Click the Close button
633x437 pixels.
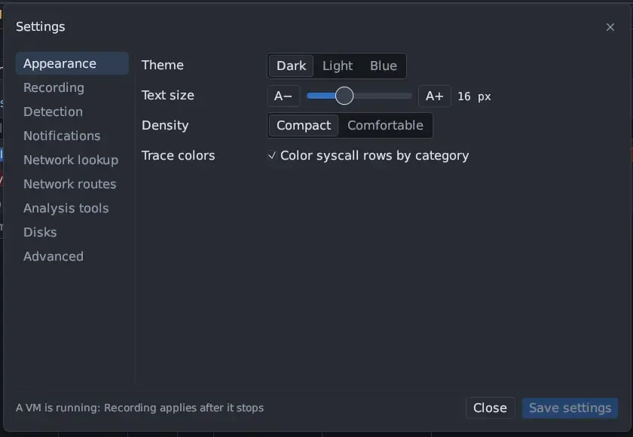click(490, 408)
